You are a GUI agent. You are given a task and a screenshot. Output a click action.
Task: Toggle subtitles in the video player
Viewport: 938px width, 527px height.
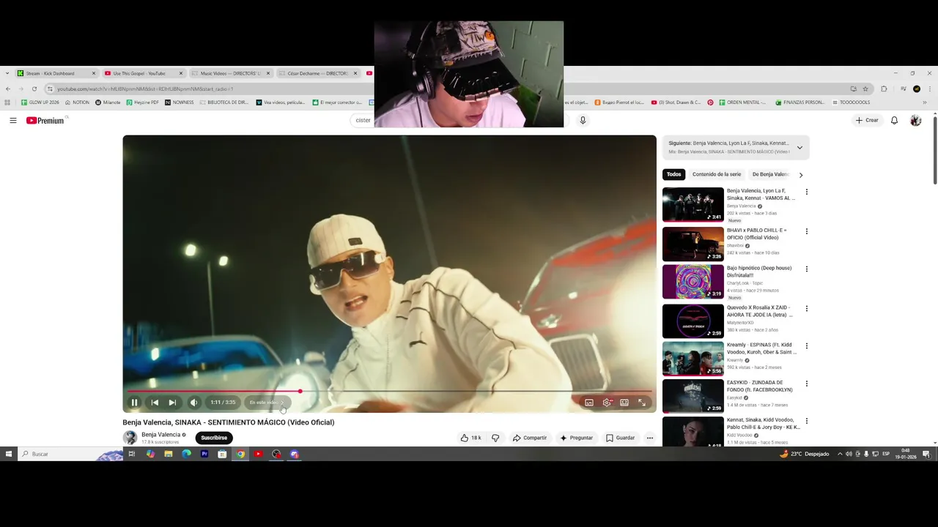click(589, 403)
